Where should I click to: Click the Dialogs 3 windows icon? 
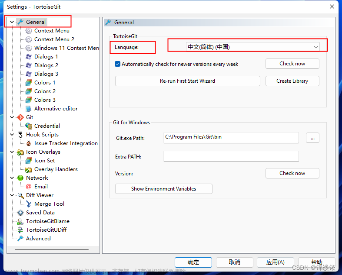click(x=29, y=74)
